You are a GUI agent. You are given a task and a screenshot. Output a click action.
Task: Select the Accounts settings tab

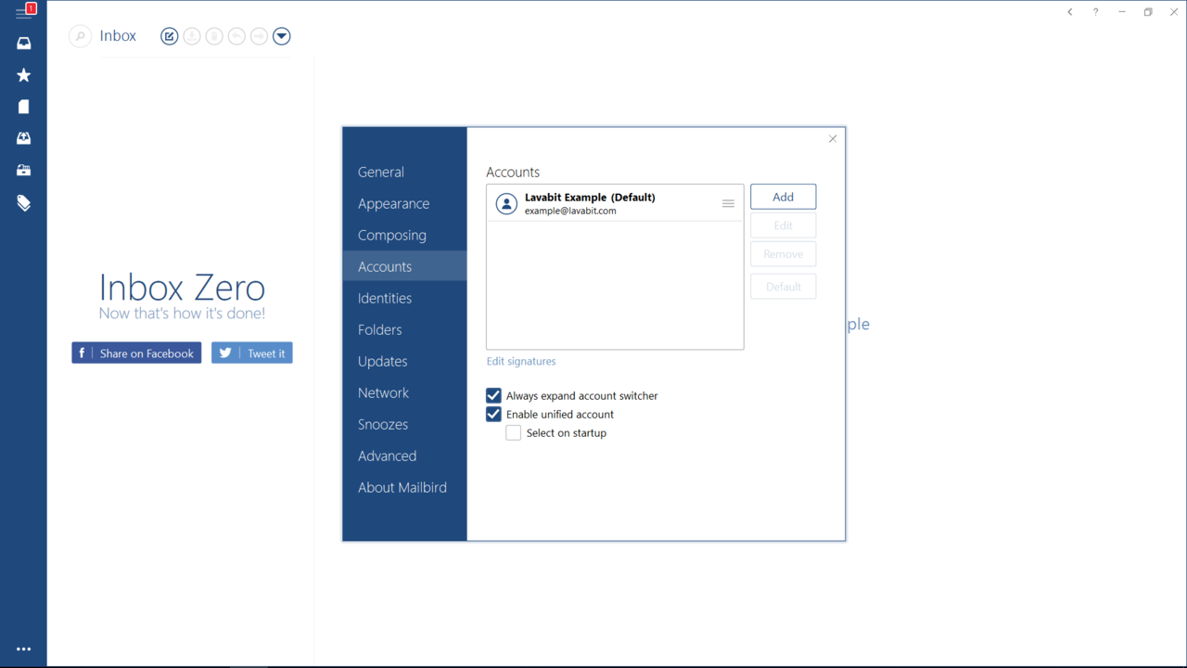[x=404, y=266]
